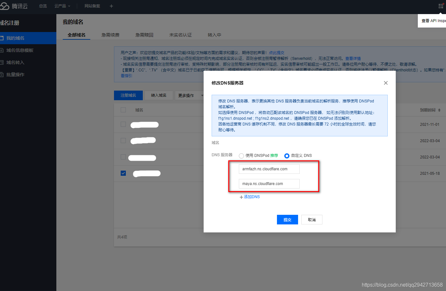Open the 查看详情 link in notice

tap(353, 59)
